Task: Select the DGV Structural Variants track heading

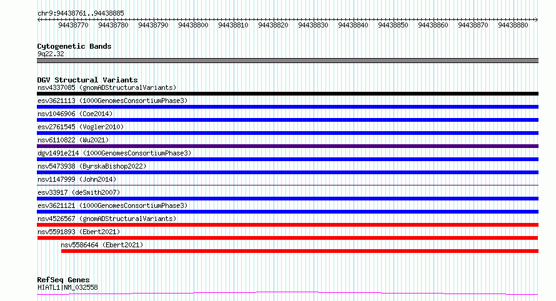Action: pyautogui.click(x=87, y=80)
